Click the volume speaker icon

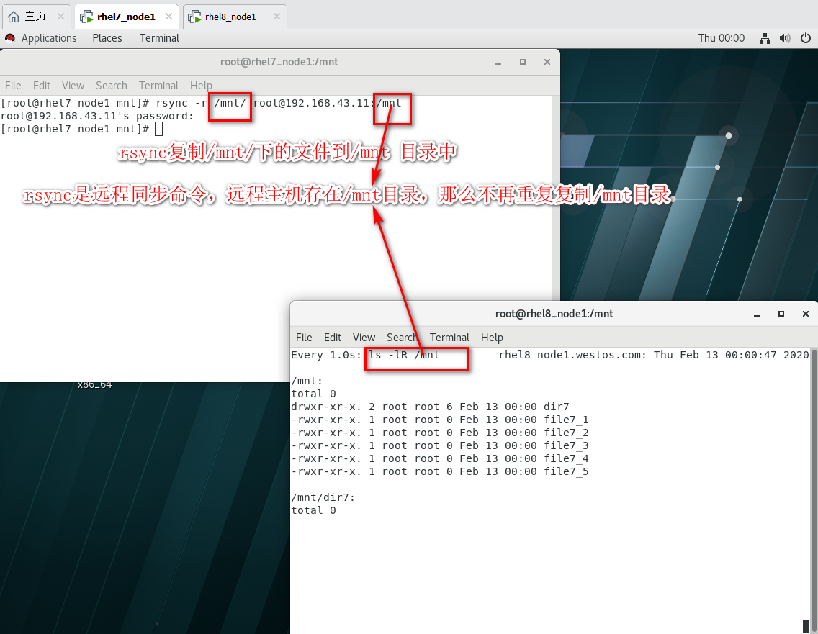coord(785,38)
